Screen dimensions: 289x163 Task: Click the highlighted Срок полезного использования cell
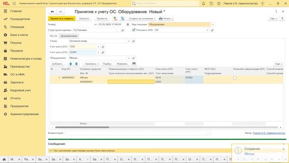[131, 81]
